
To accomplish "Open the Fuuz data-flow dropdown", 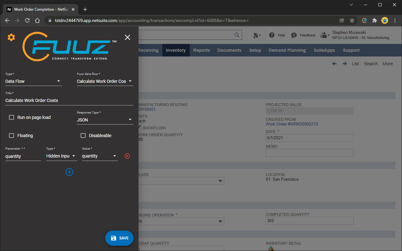I will click(130, 81).
